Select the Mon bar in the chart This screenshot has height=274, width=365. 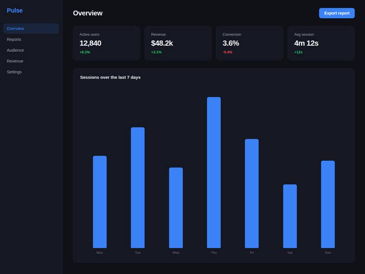coord(100,202)
